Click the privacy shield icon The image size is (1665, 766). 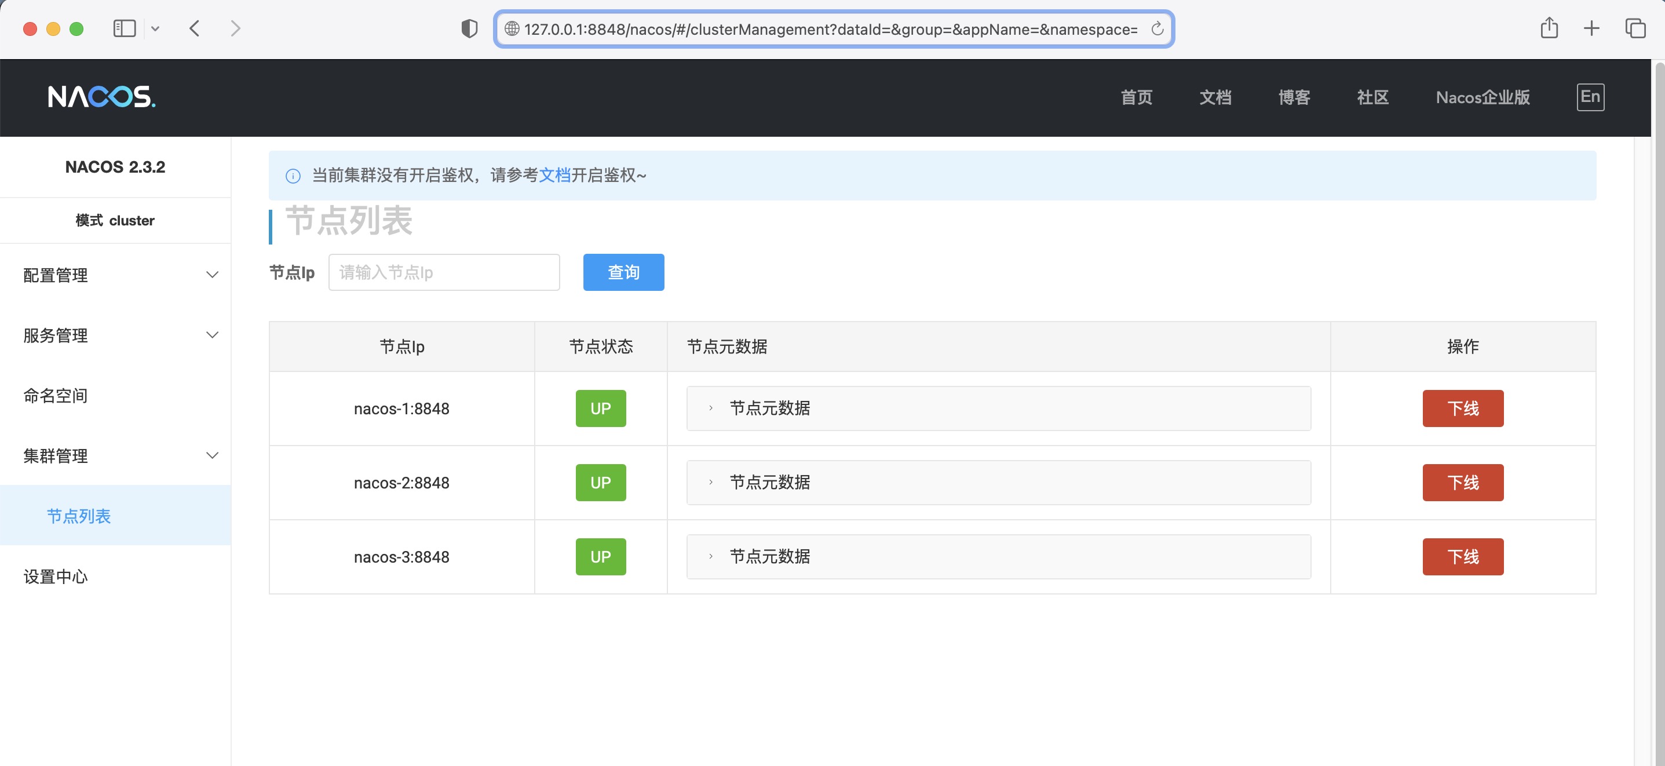(x=469, y=29)
